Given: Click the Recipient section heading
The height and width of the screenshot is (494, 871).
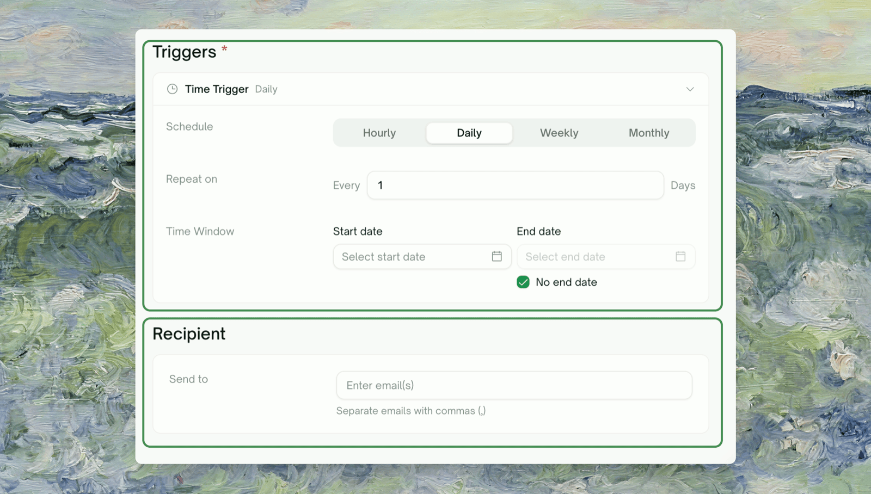Looking at the screenshot, I should coord(189,334).
